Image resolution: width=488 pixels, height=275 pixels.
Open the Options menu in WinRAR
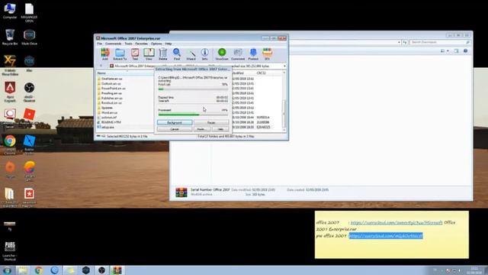pos(156,44)
